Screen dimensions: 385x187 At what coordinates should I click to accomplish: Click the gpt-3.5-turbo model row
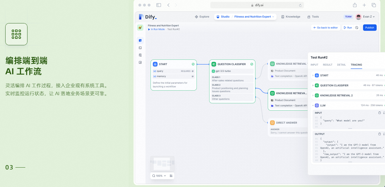tap(232, 71)
